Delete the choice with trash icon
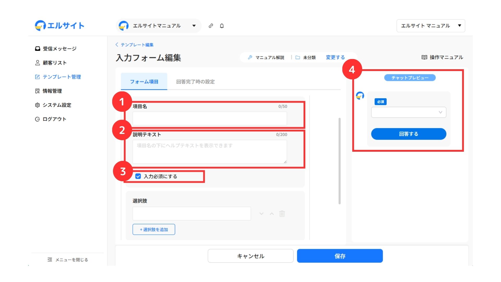The height and width of the screenshot is (282, 501). 282,214
